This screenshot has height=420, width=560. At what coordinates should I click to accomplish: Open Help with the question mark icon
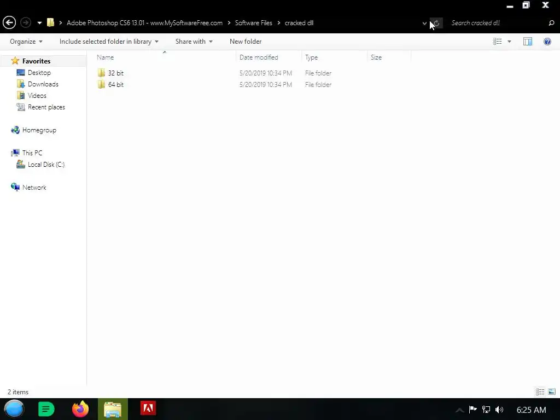547,42
